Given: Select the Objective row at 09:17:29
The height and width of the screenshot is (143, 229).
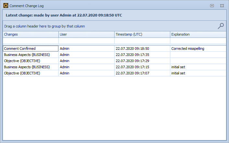Looking at the screenshot, I should pos(31,61).
